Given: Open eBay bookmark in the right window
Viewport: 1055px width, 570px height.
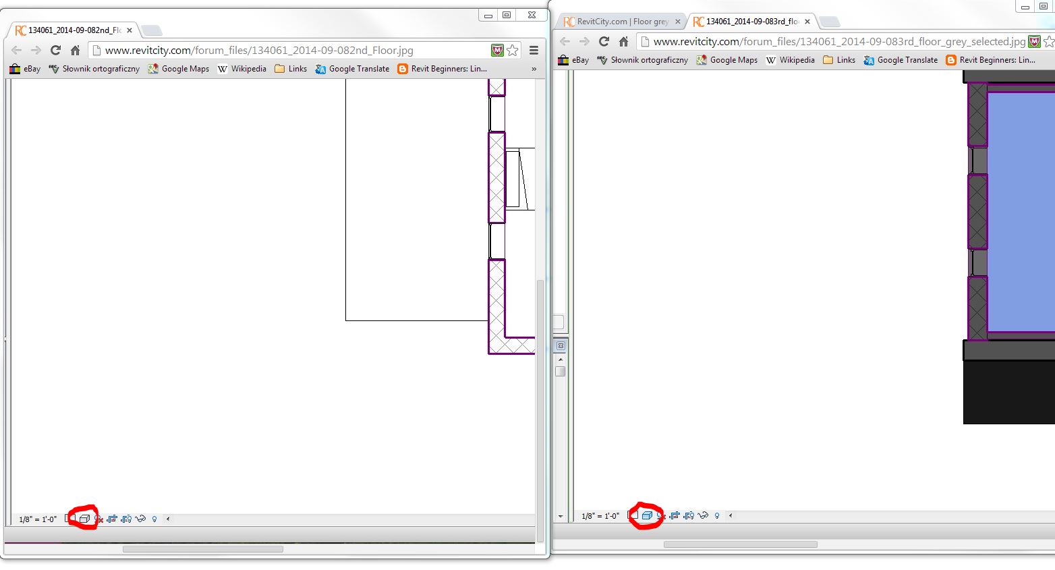Looking at the screenshot, I should (573, 60).
